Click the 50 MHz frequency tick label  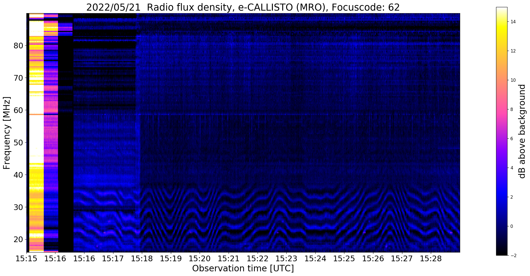18,143
